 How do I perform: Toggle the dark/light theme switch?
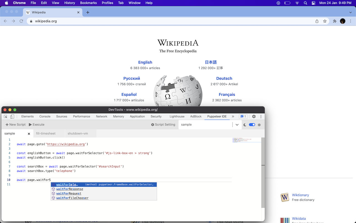point(252,125)
